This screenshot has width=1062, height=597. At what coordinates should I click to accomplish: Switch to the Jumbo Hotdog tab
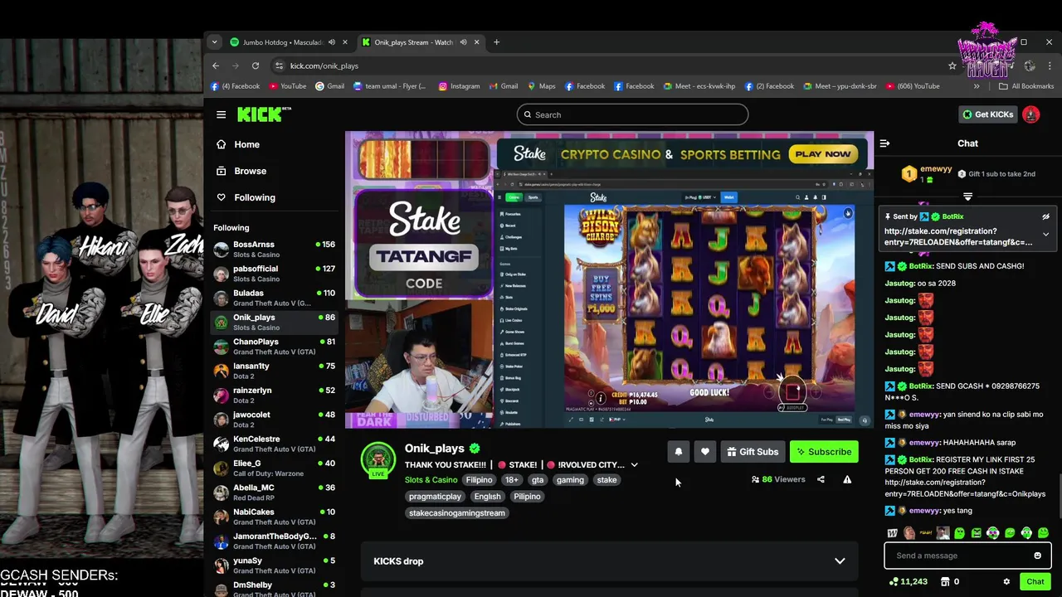click(x=282, y=42)
